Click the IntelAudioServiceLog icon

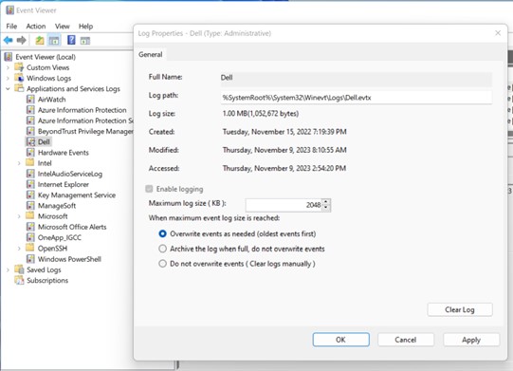pos(30,174)
